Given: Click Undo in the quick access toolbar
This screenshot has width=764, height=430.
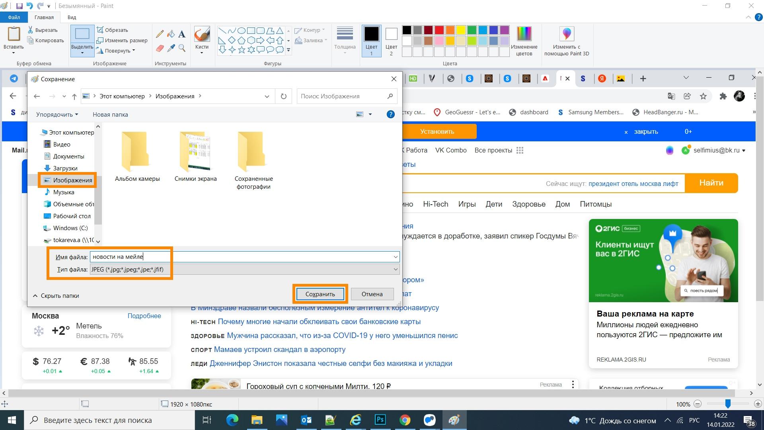Looking at the screenshot, I should (30, 6).
